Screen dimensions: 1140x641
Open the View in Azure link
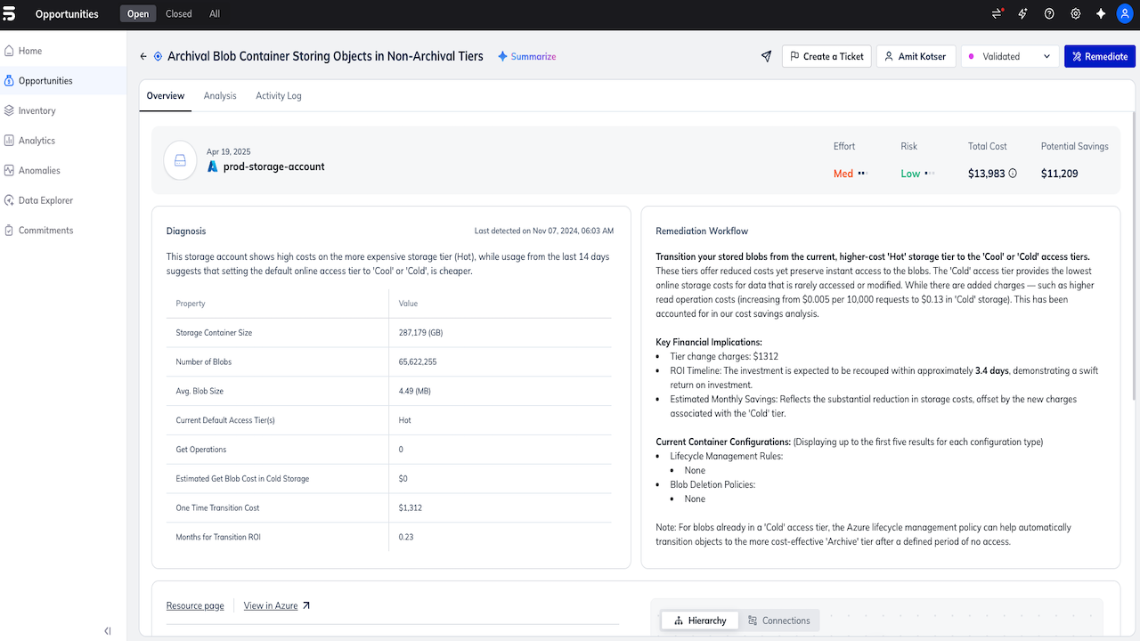pyautogui.click(x=277, y=605)
